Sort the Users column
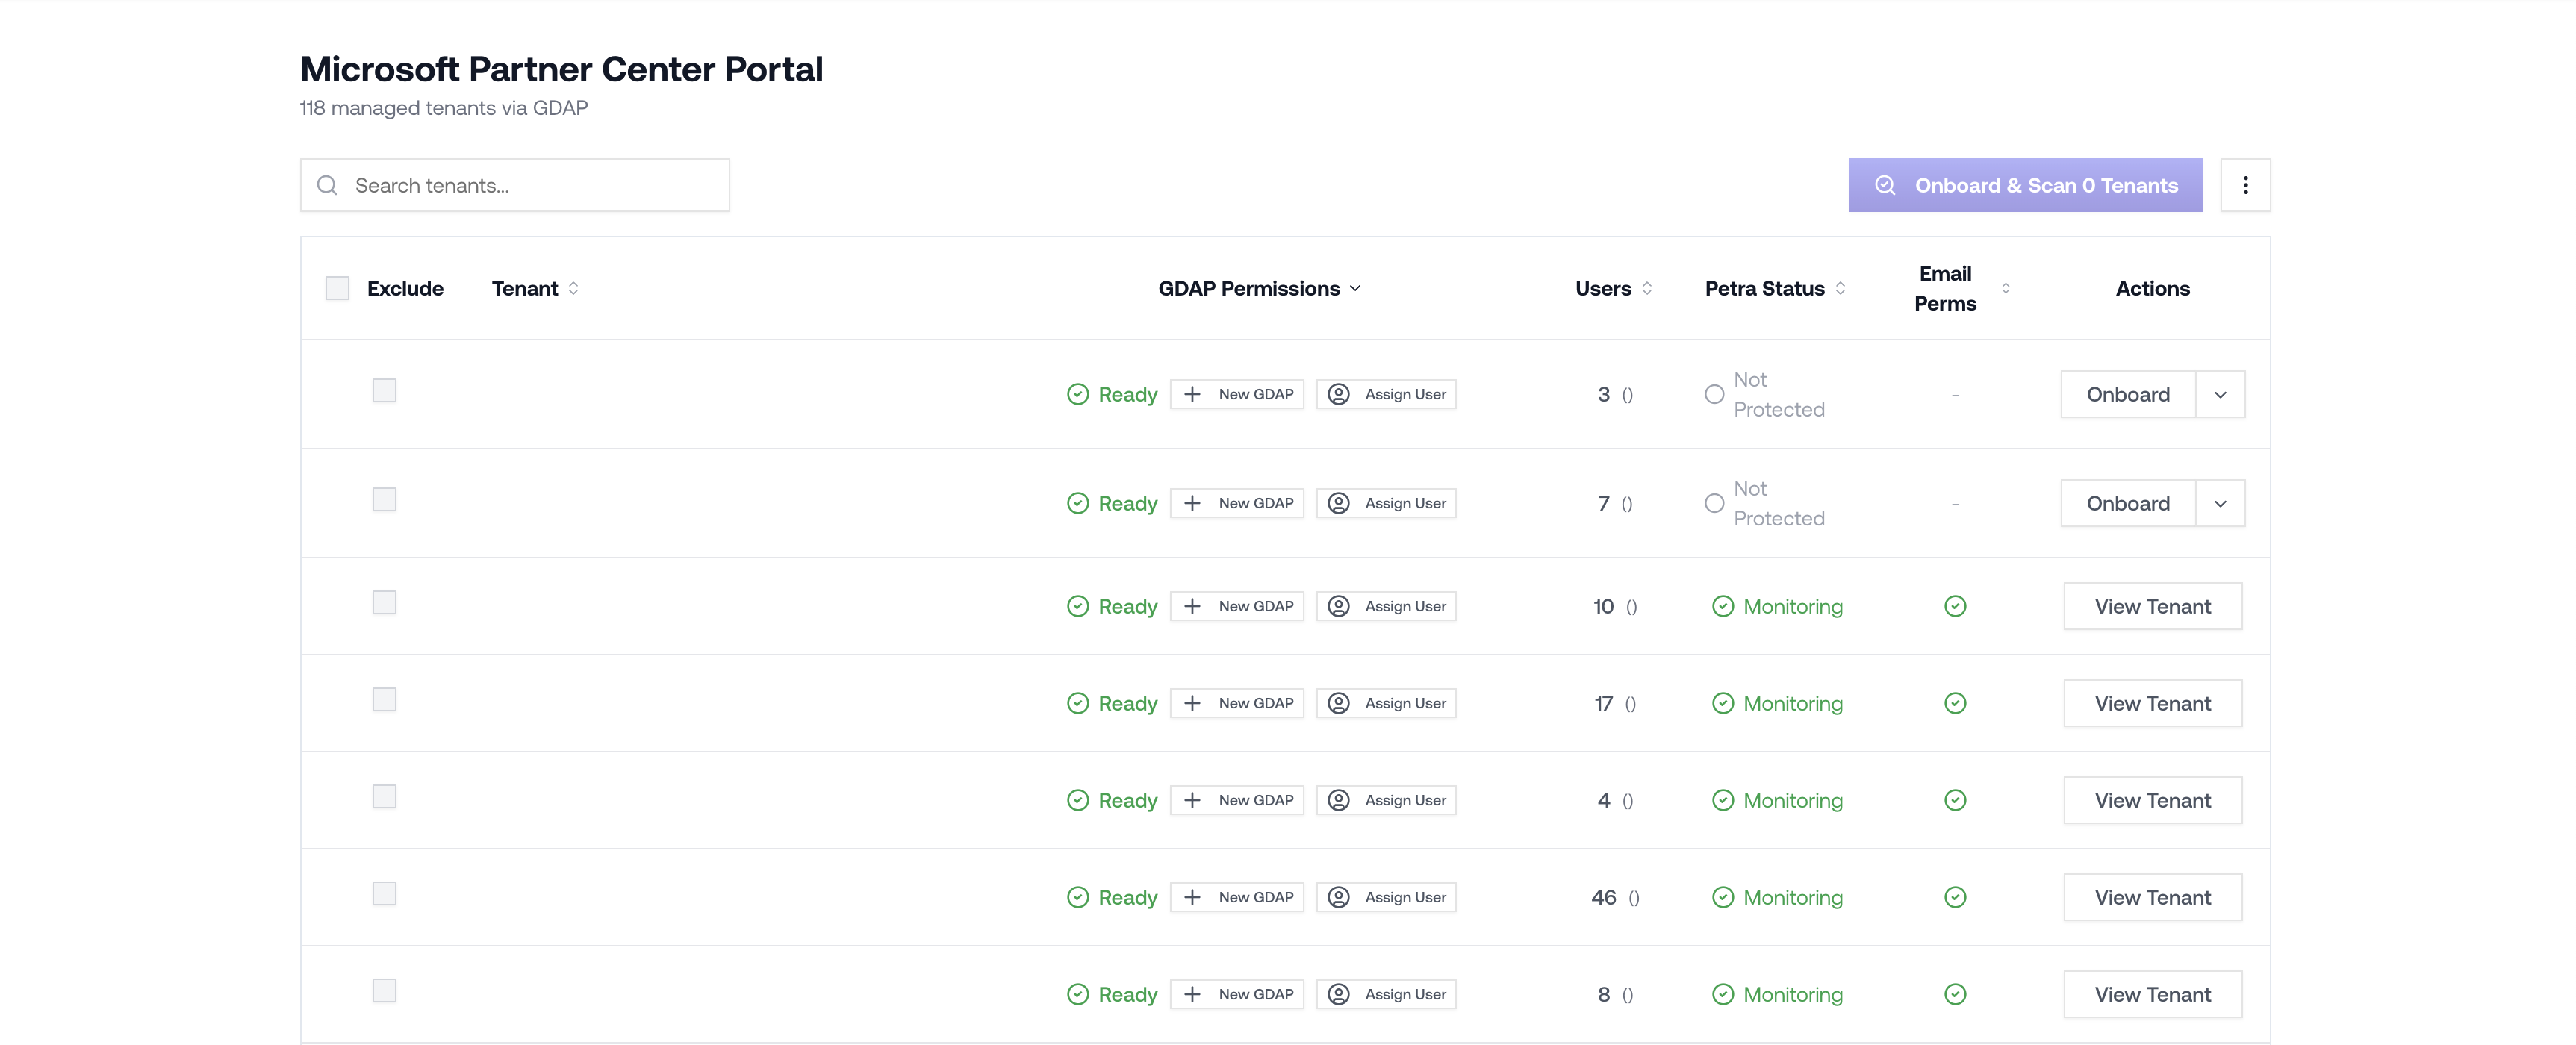Viewport: 2576px width, 1045px height. coord(1646,288)
